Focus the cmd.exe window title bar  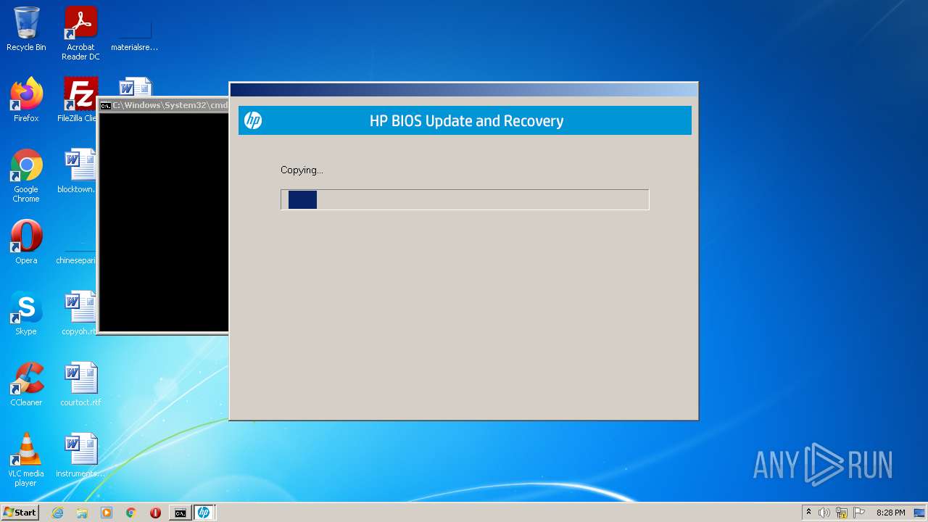[164, 105]
